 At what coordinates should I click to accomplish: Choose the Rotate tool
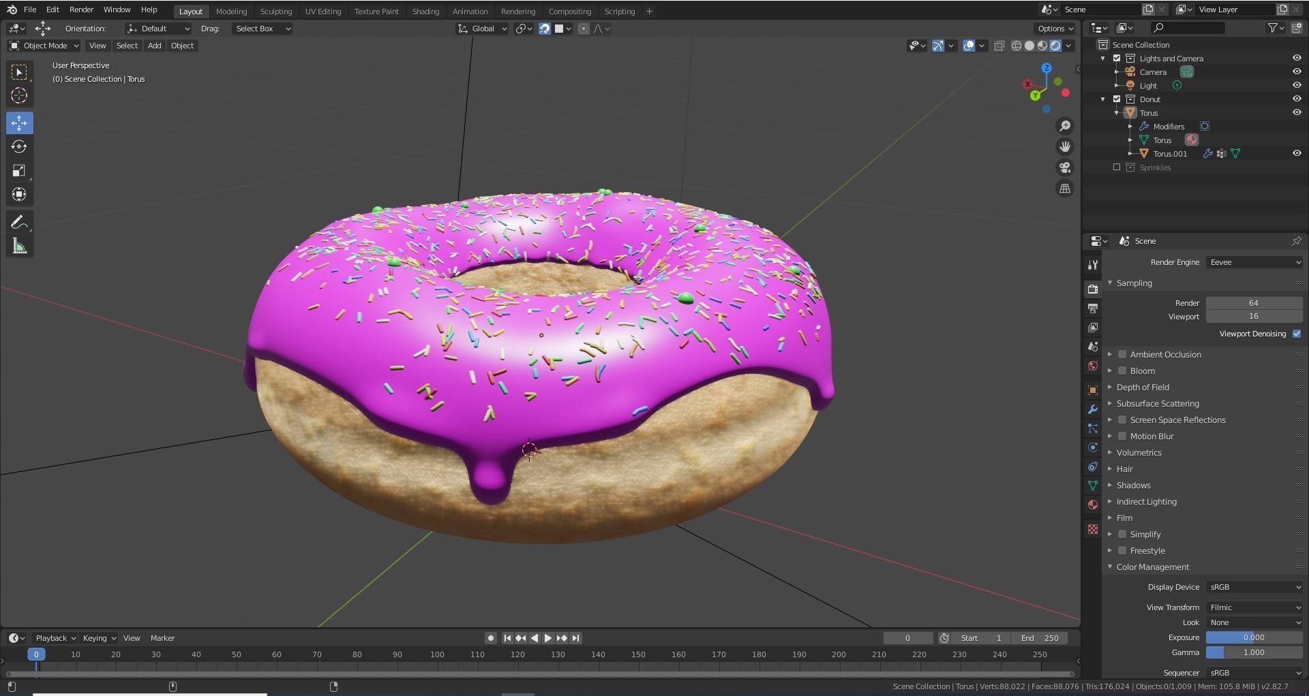(19, 147)
